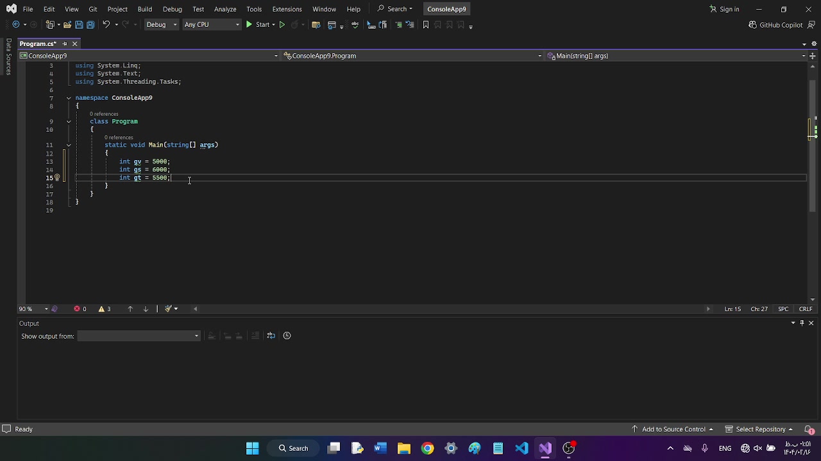Click the code cleanup broom icon

tap(168, 309)
